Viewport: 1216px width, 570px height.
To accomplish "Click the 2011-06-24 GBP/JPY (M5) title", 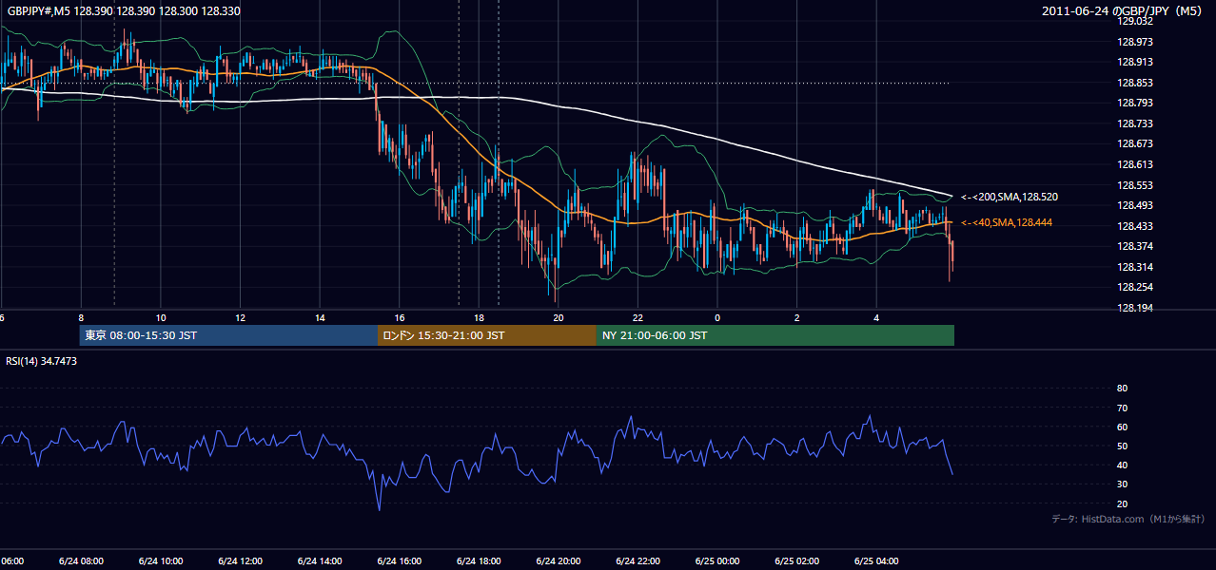I will (x=1124, y=11).
